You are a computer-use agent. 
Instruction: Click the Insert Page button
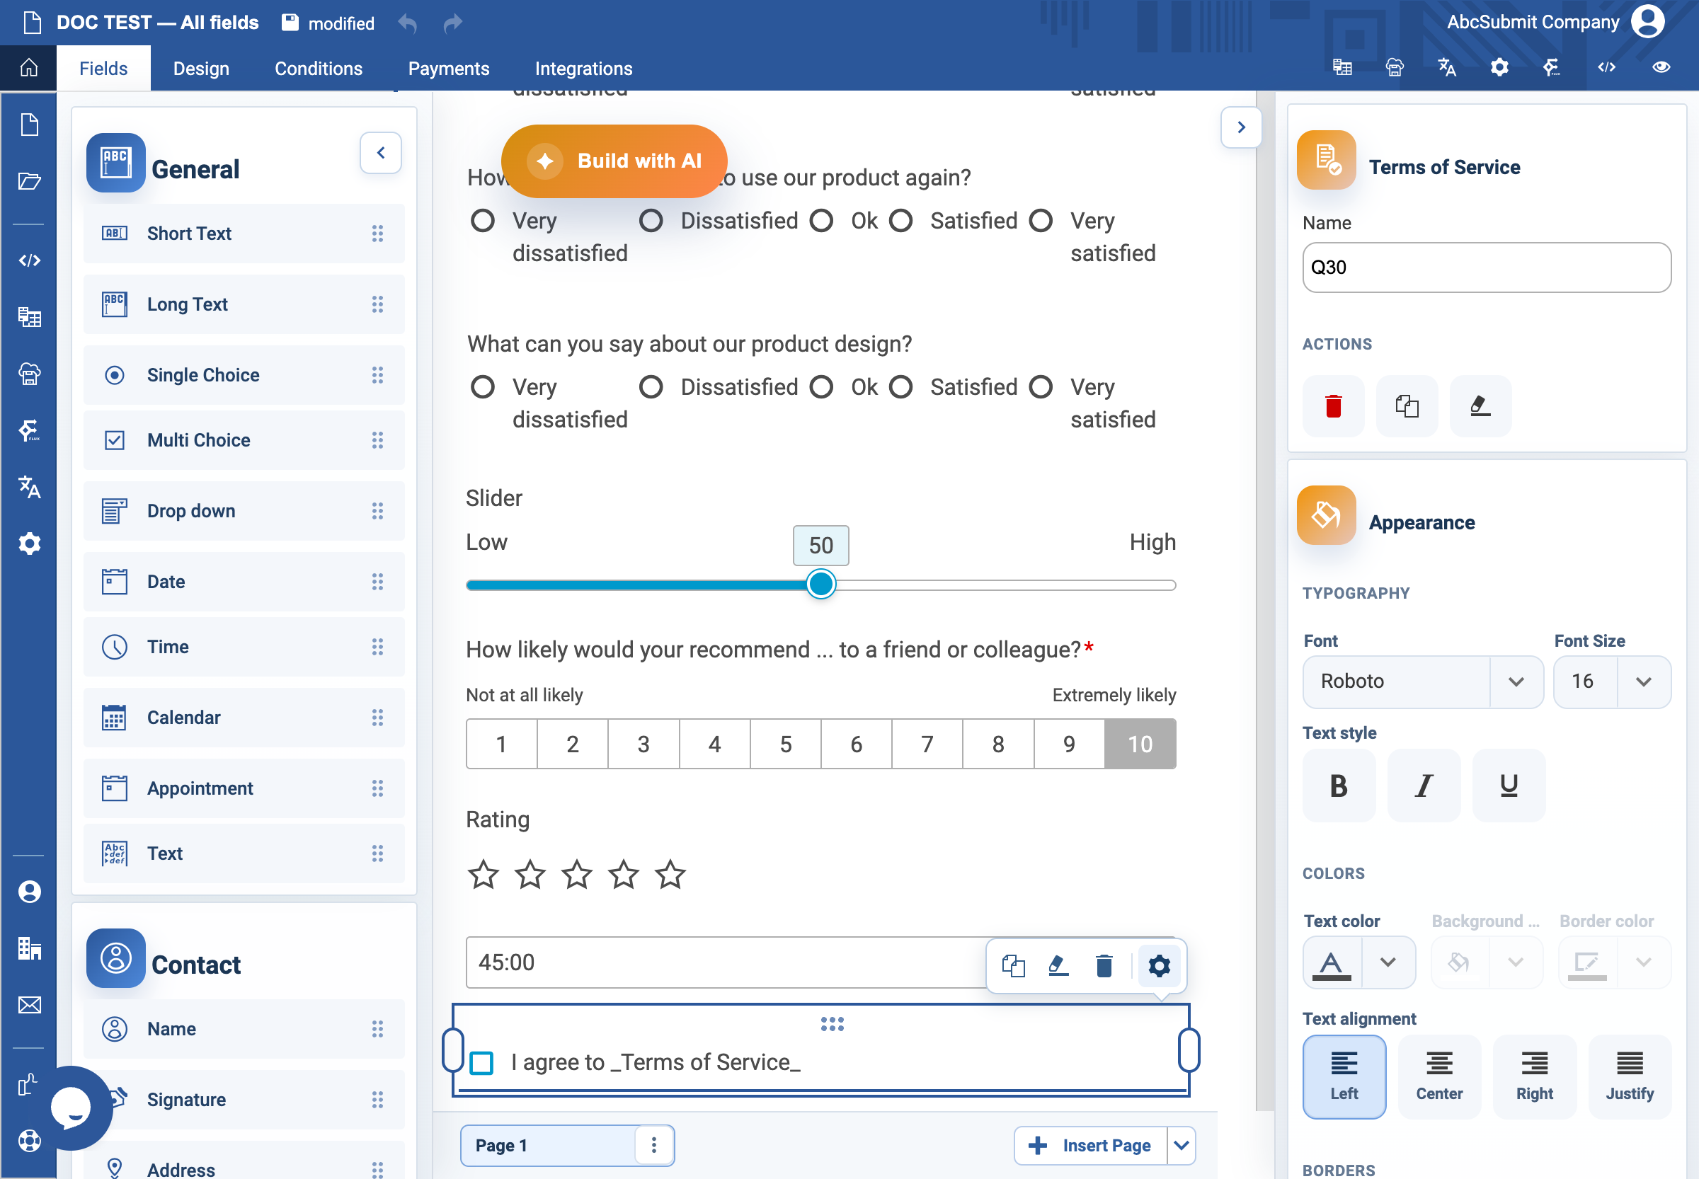pos(1091,1146)
